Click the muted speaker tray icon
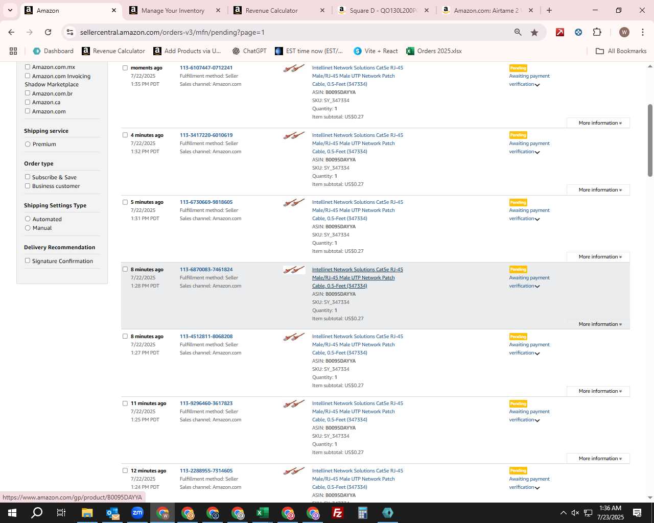Viewport: 654px width, 523px height. click(575, 513)
